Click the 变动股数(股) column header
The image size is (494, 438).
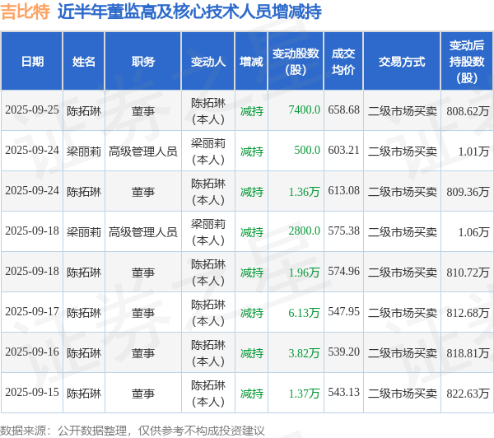[296, 62]
